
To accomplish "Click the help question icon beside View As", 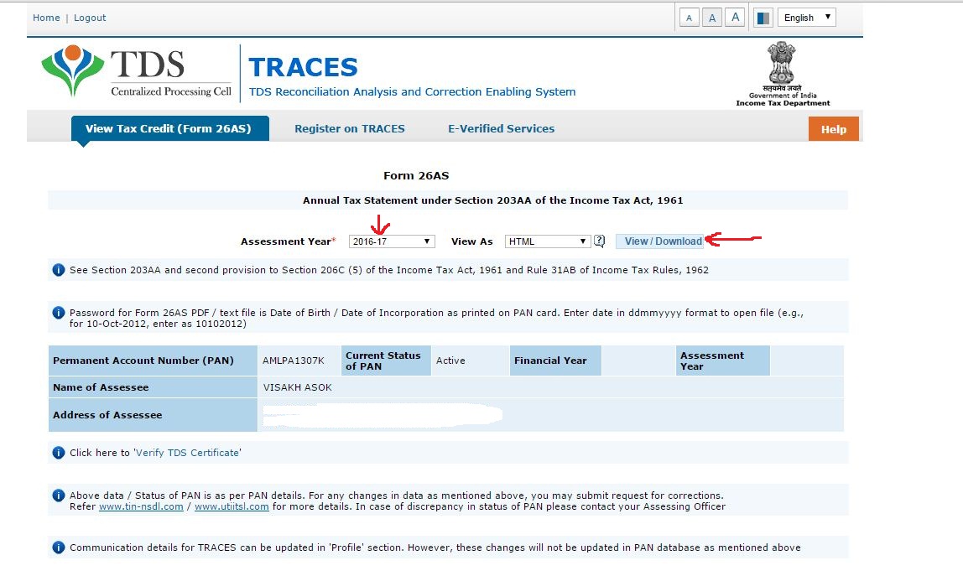I will pyautogui.click(x=600, y=241).
